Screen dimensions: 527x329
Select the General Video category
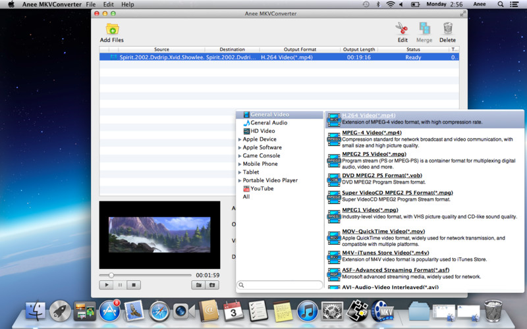click(x=279, y=114)
